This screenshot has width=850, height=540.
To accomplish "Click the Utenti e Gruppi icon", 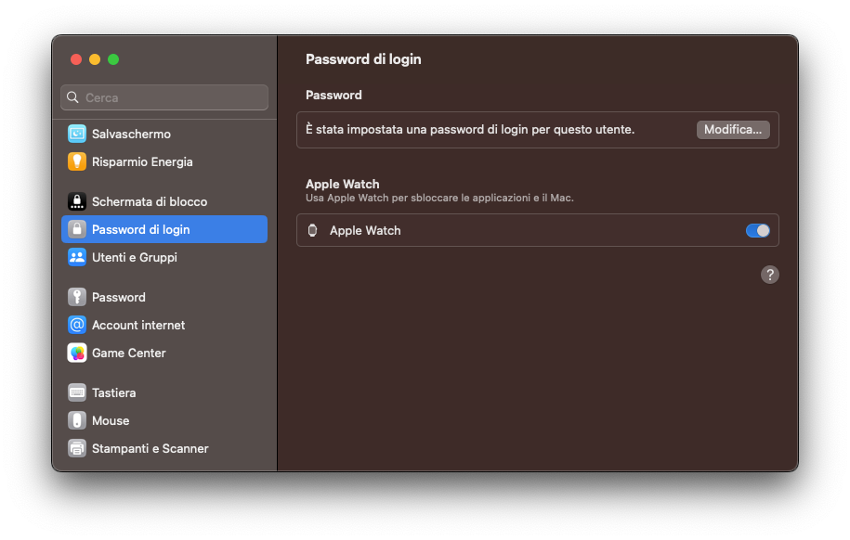I will [77, 257].
